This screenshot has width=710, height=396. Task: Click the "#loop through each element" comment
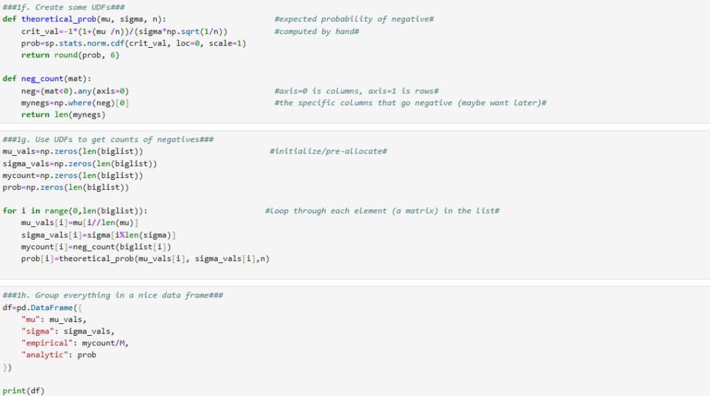pos(382,210)
